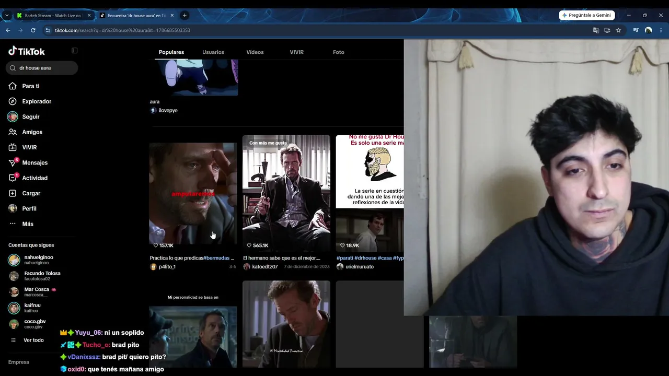Viewport: 669px width, 376px height.
Task: Bookmark this page with the star
Action: (x=618, y=30)
